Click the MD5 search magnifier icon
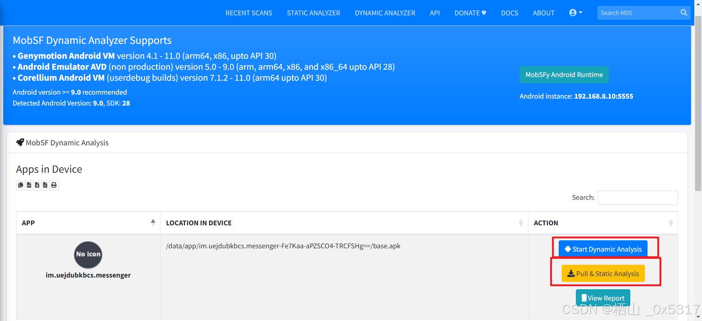Screen dimensions: 702x321 [684, 13]
